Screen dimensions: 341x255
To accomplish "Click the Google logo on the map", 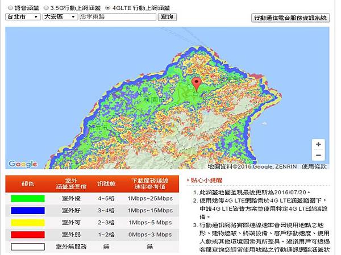I will [x=23, y=164].
